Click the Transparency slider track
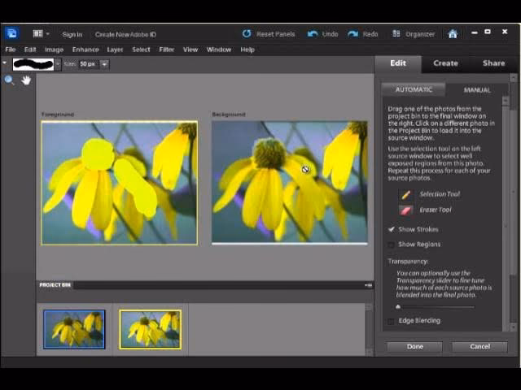This screenshot has width=521, height=390. pyautogui.click(x=436, y=307)
